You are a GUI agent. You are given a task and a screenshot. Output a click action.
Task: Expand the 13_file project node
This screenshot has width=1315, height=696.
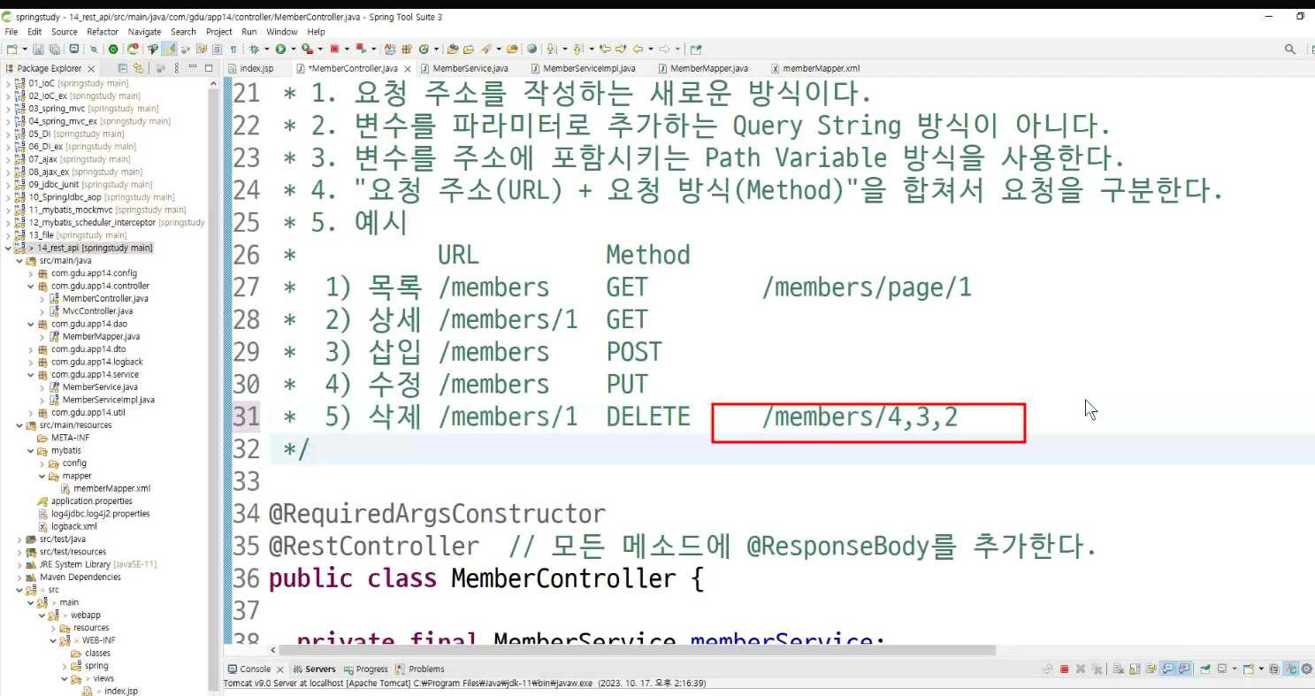[8, 235]
